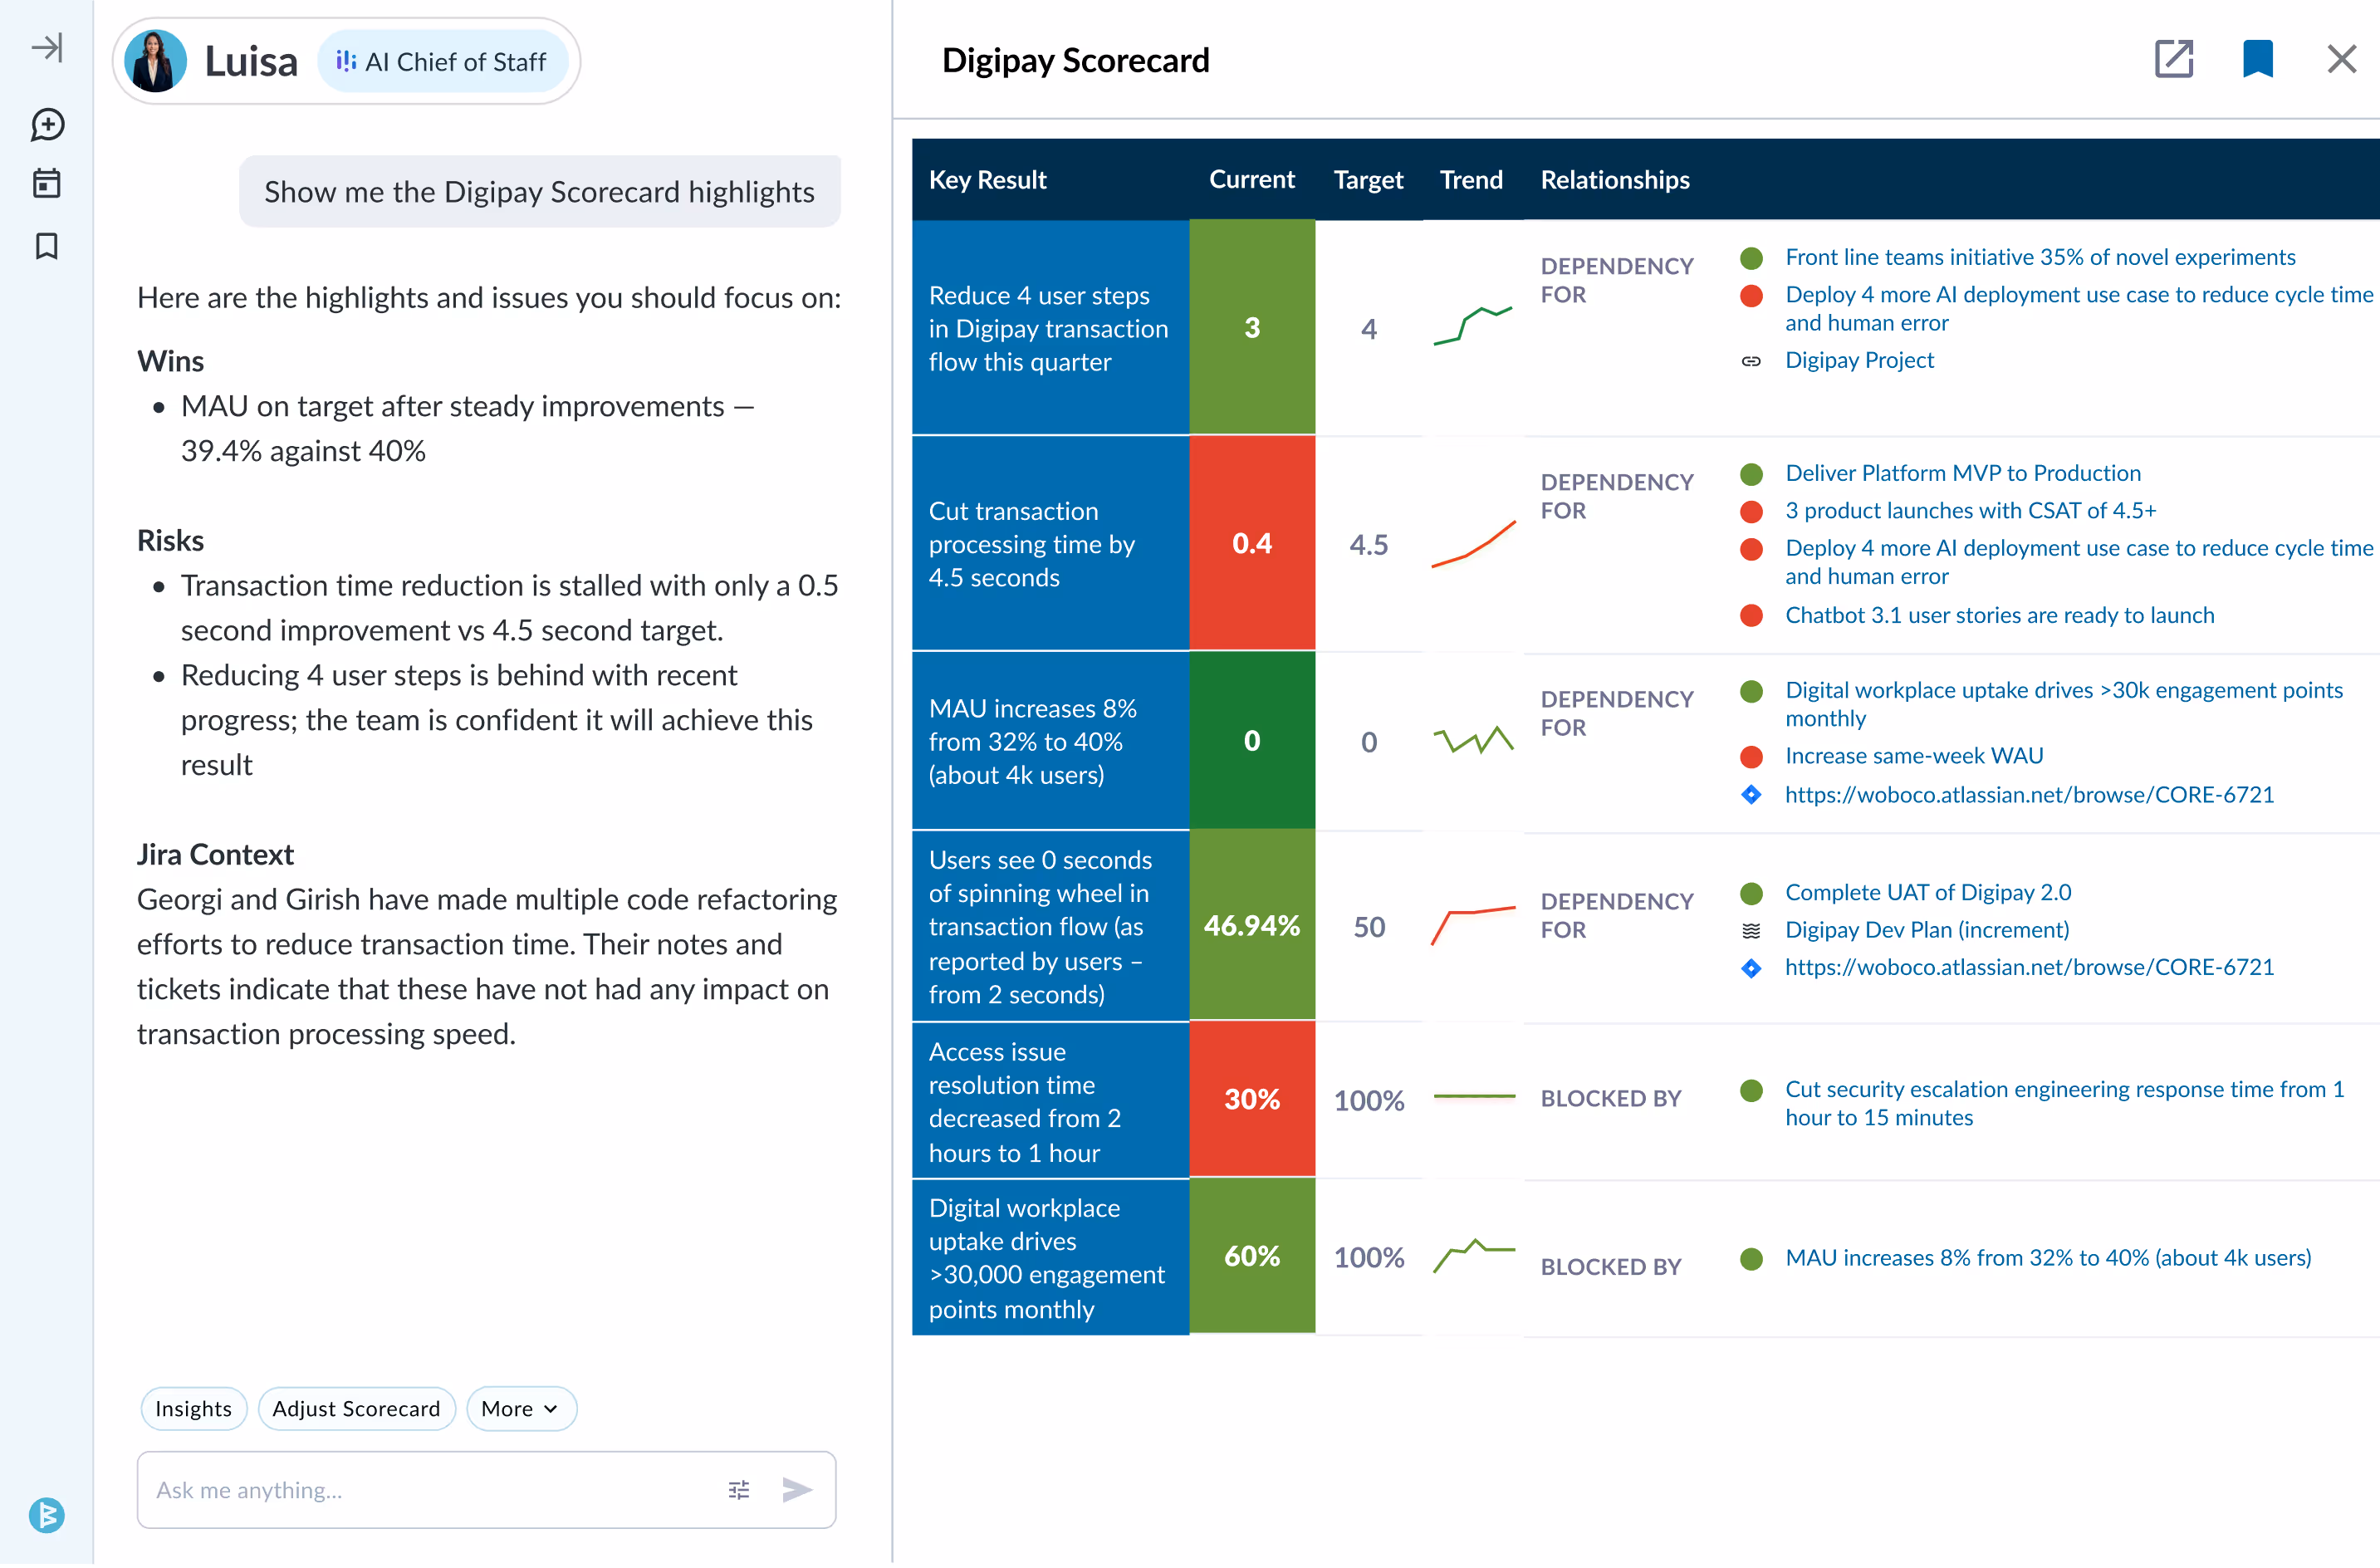Screen dimensions: 2380x1568
Task: Open the calendar panel from the sidebar
Action: point(46,184)
